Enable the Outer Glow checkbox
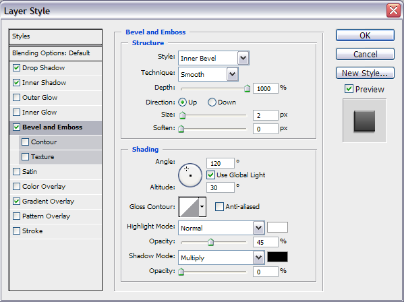 tap(16, 97)
